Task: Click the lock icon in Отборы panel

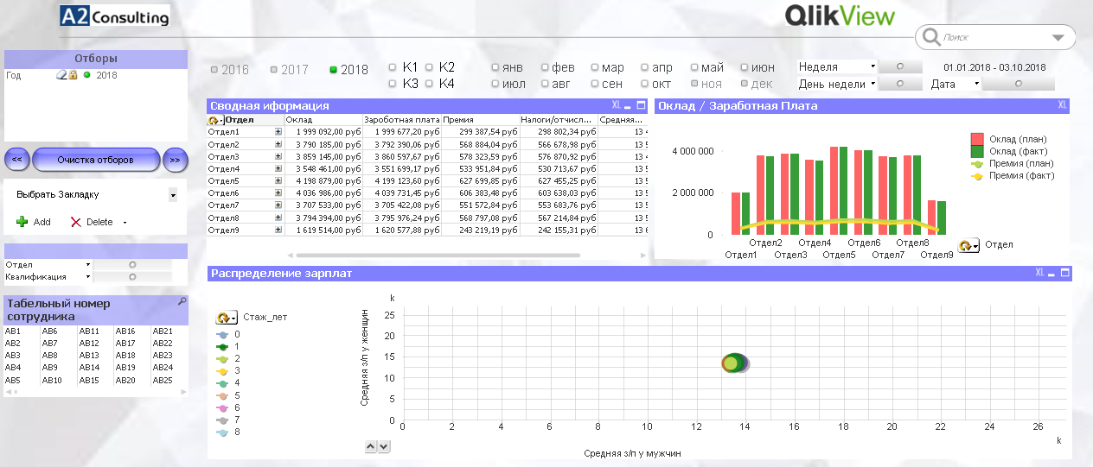Action: pos(74,75)
